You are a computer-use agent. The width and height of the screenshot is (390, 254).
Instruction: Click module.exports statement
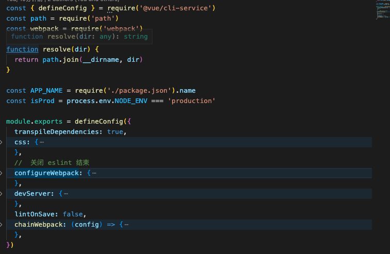coord(34,122)
